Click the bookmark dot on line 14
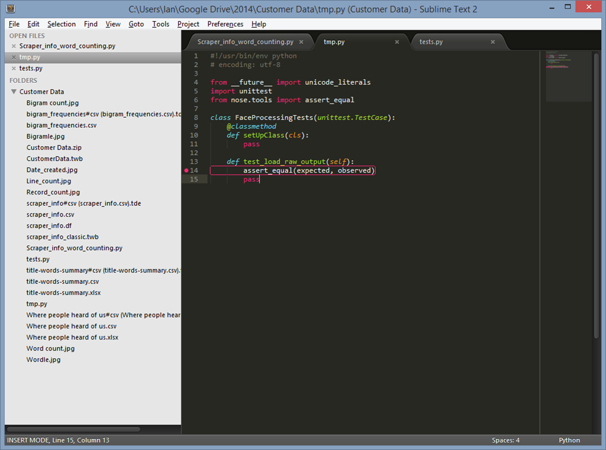 click(x=186, y=170)
